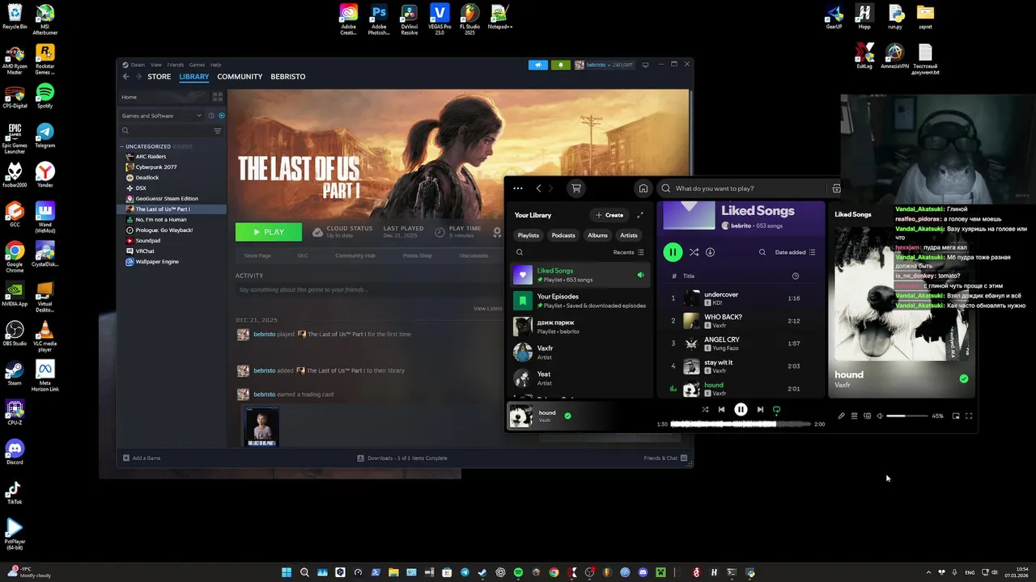Switch to the STORE tab in Steam
Image resolution: width=1036 pixels, height=582 pixels.
click(159, 77)
